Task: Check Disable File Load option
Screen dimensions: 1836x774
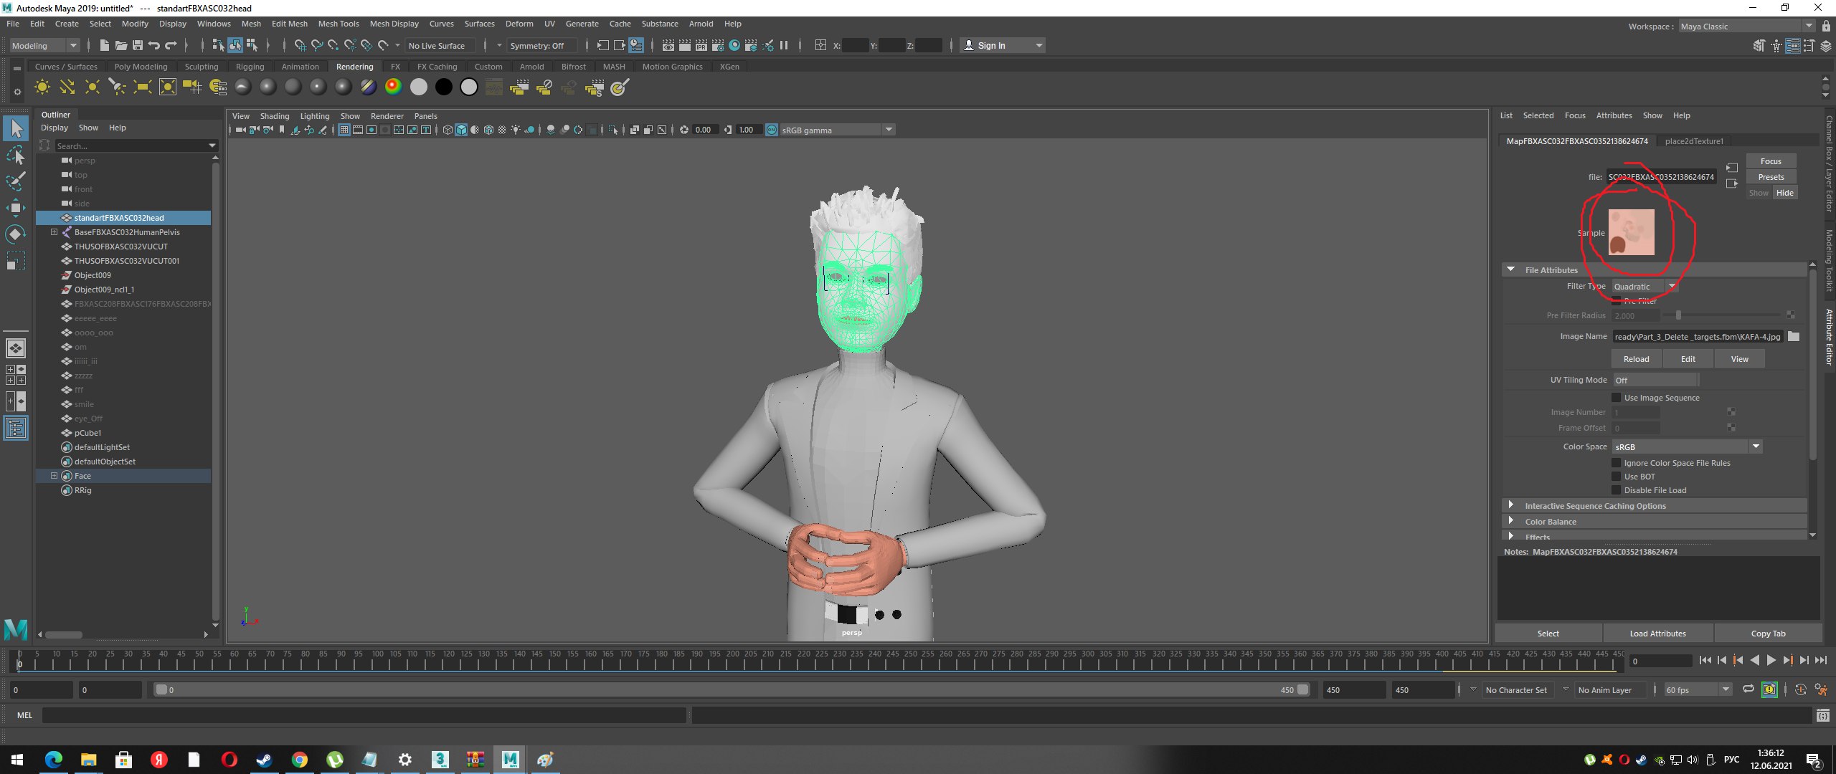Action: 1617,490
